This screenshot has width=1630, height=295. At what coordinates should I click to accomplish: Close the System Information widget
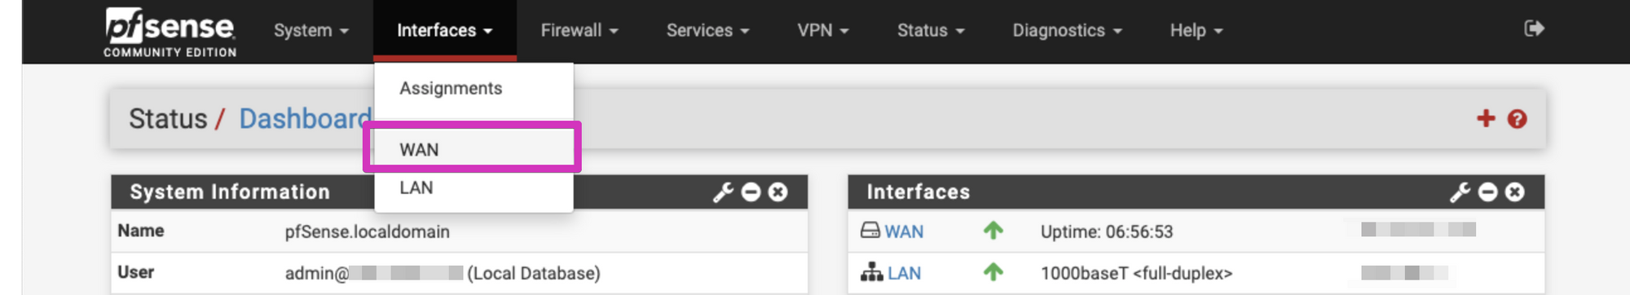[778, 192]
